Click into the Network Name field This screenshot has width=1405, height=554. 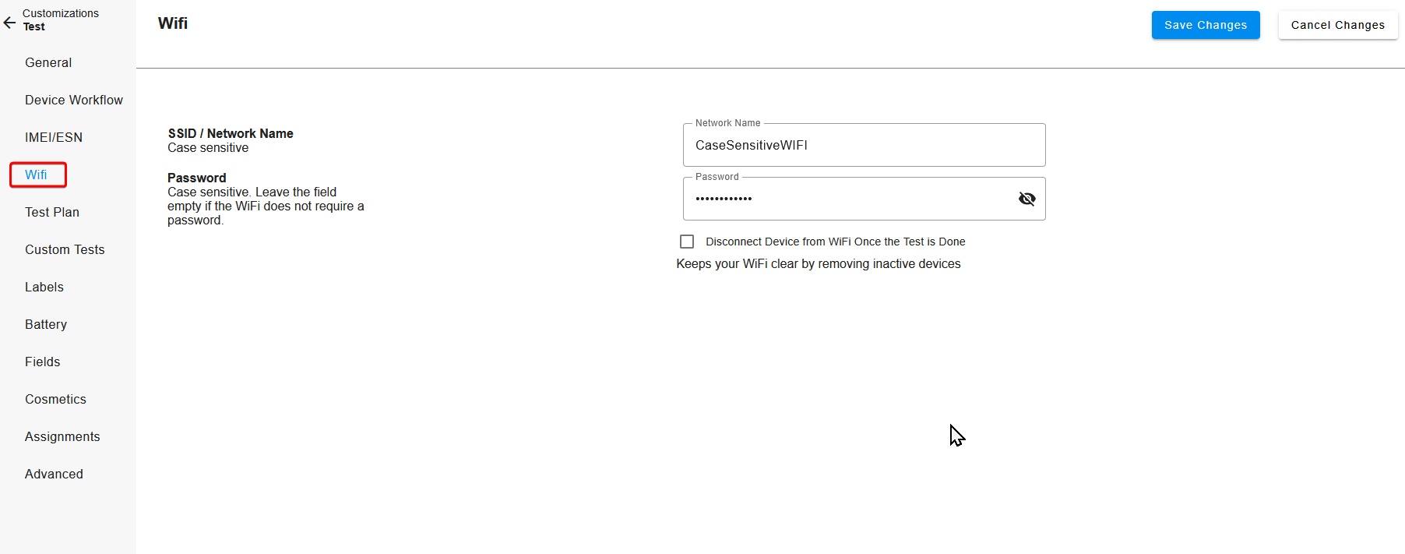pos(863,146)
